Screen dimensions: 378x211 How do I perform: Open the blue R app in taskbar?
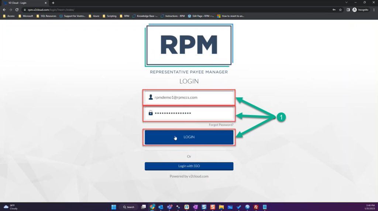(x=187, y=207)
